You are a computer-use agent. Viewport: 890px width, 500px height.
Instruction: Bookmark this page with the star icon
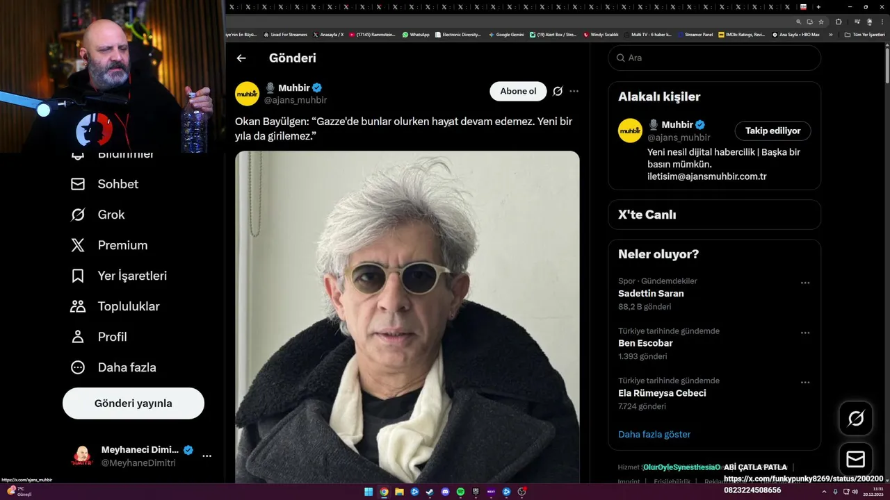tap(821, 22)
